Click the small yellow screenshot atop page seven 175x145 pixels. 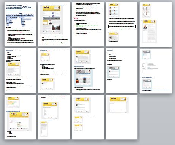pyautogui.click(x=45, y=57)
